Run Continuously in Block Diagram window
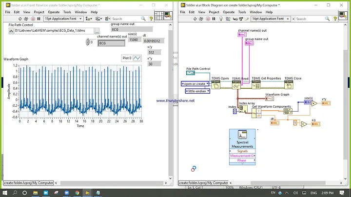 coord(201,19)
